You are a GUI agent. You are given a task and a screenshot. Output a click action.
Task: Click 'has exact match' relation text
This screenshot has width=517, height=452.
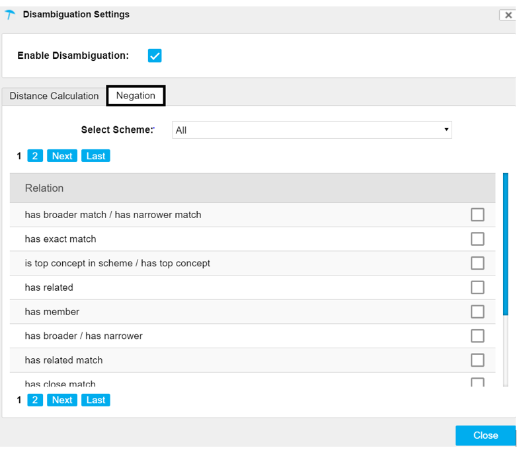tap(61, 239)
